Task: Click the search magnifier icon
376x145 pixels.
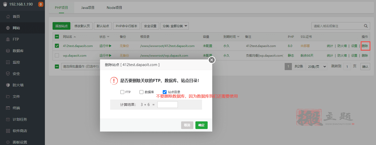Action: click(366, 26)
